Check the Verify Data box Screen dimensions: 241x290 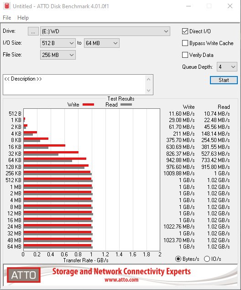point(185,55)
